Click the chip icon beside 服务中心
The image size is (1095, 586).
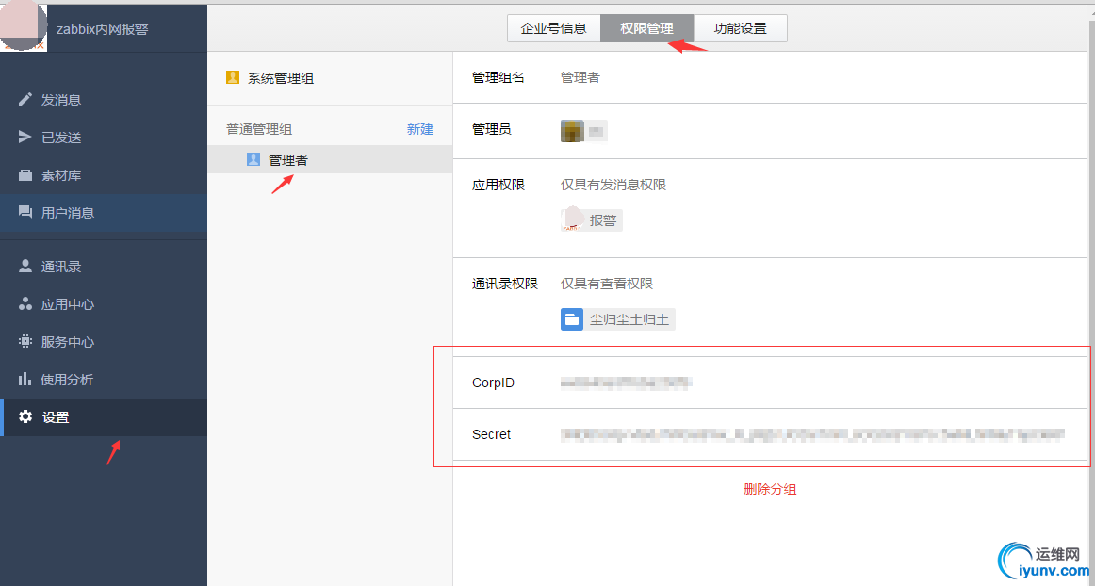[25, 342]
